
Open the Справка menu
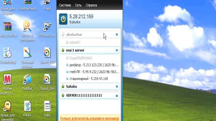coord(91,5)
